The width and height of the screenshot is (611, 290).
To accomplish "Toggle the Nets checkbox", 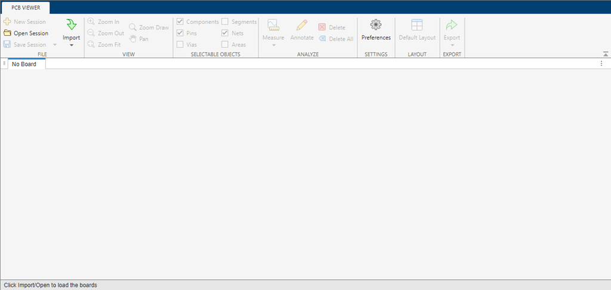I will coord(225,33).
